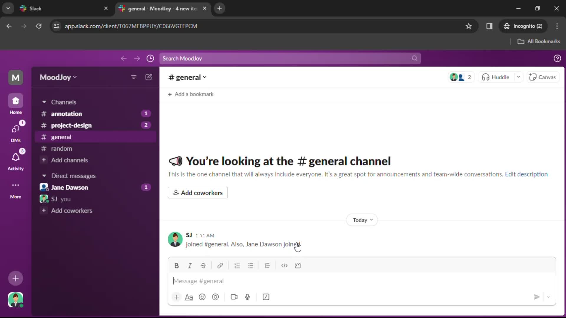Open DMs in the sidebar
The image size is (566, 318).
pyautogui.click(x=15, y=132)
